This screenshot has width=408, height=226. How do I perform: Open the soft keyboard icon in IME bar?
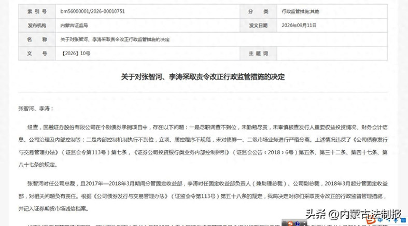point(403,220)
